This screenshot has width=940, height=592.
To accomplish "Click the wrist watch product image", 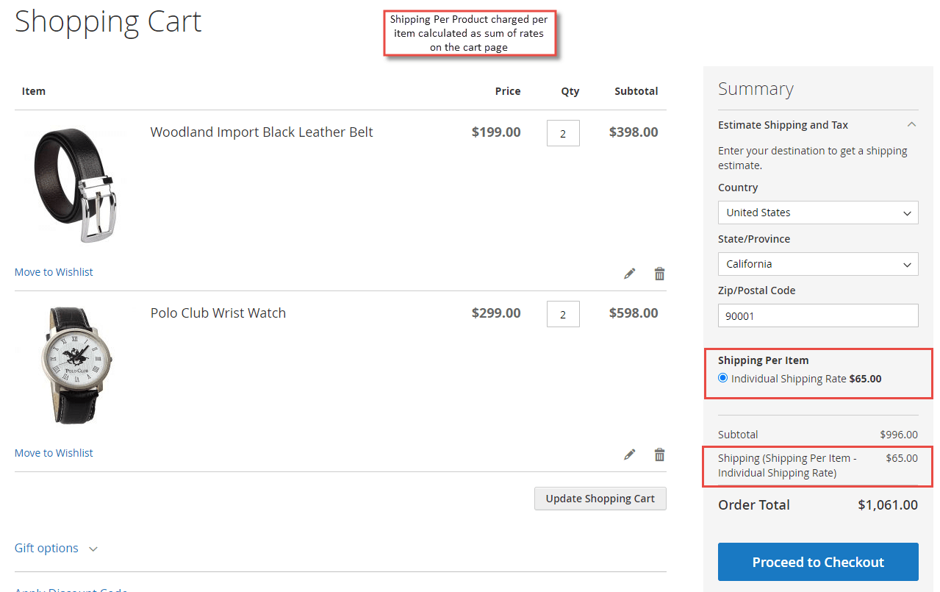I will (75, 365).
